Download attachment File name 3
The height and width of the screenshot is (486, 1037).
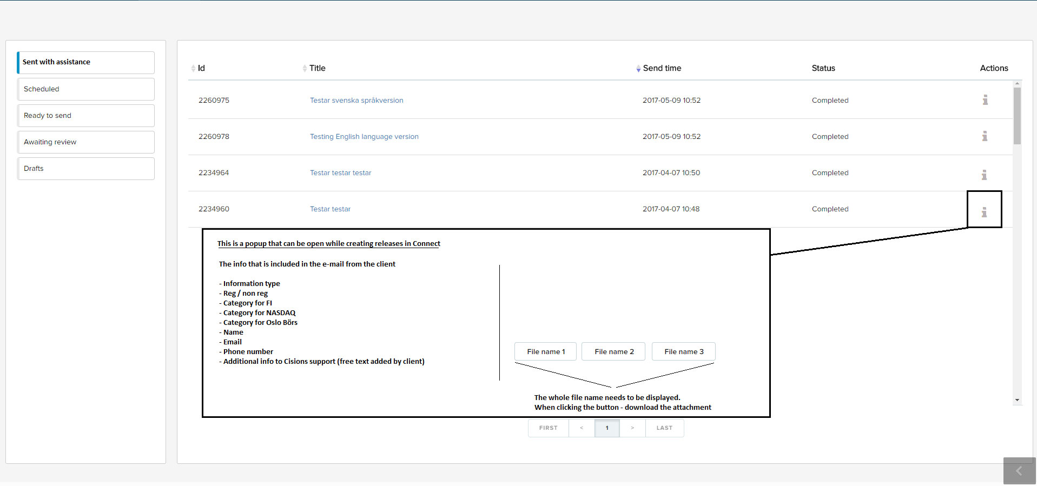(683, 351)
